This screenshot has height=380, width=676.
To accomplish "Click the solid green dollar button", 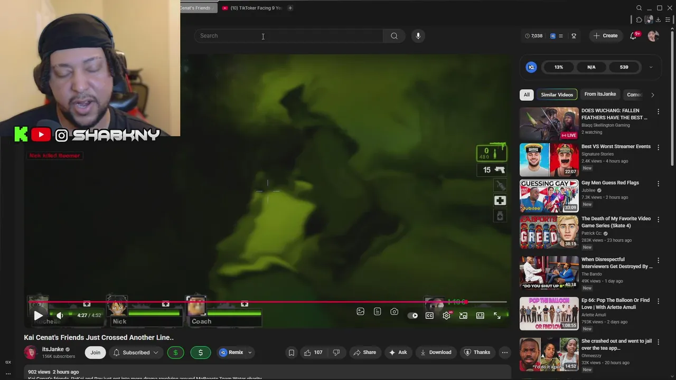I will click(200, 353).
